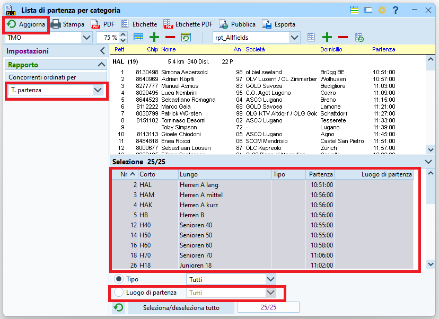Open the Etichette labels function
This screenshot has width=439, height=319.
coord(139,24)
